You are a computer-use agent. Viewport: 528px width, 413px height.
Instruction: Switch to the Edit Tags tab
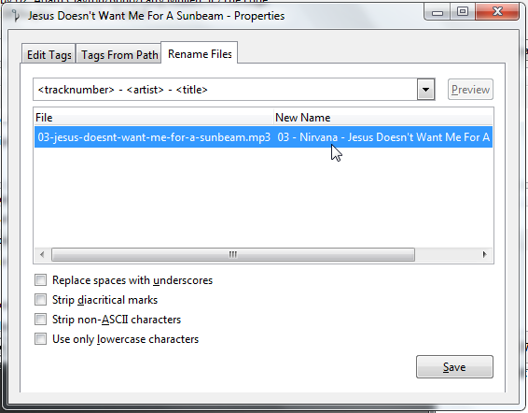[49, 54]
